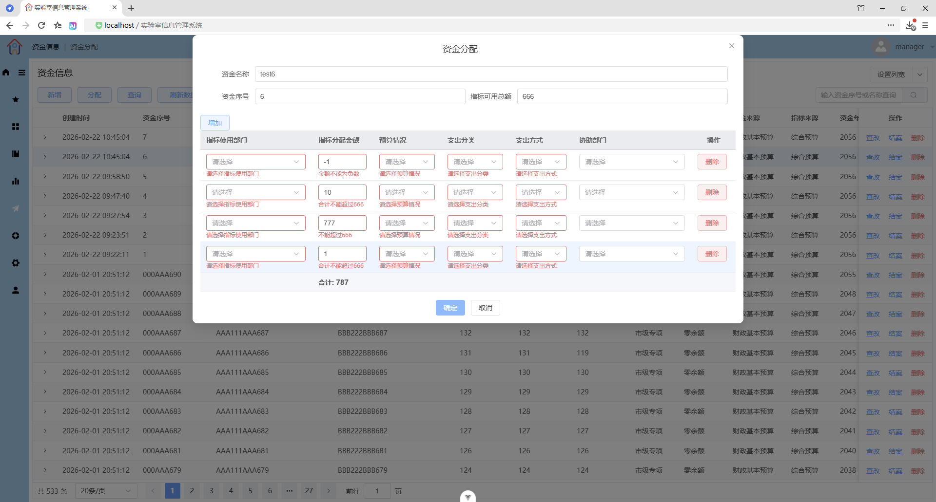Expand the table row with 资金序号 000AAA679
The height and width of the screenshot is (502, 936).
[45, 470]
